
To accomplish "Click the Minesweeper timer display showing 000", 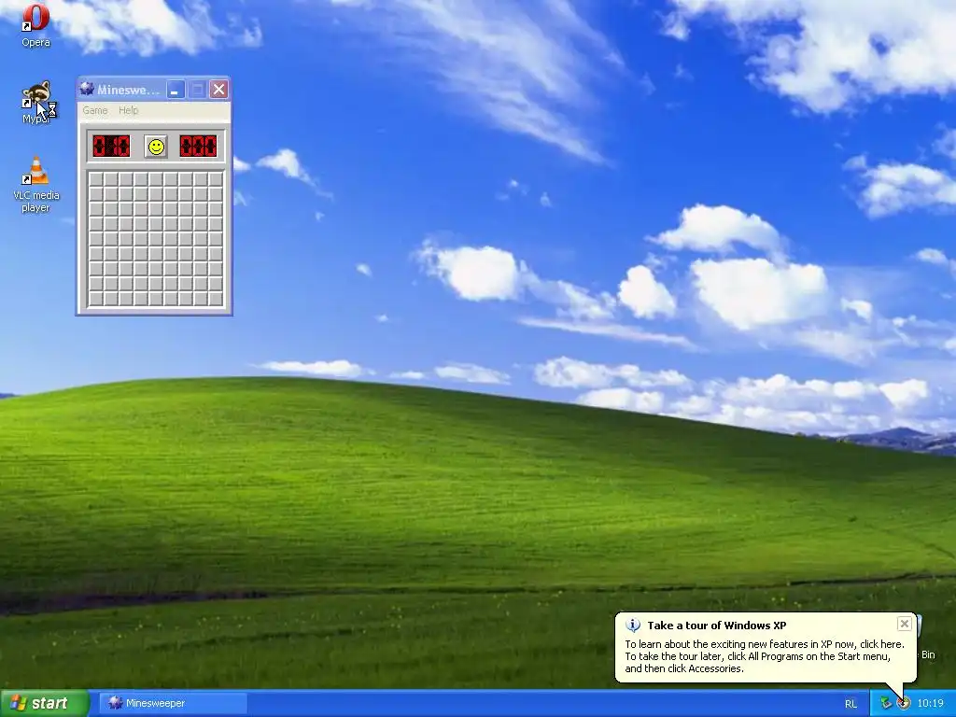I will pos(198,147).
